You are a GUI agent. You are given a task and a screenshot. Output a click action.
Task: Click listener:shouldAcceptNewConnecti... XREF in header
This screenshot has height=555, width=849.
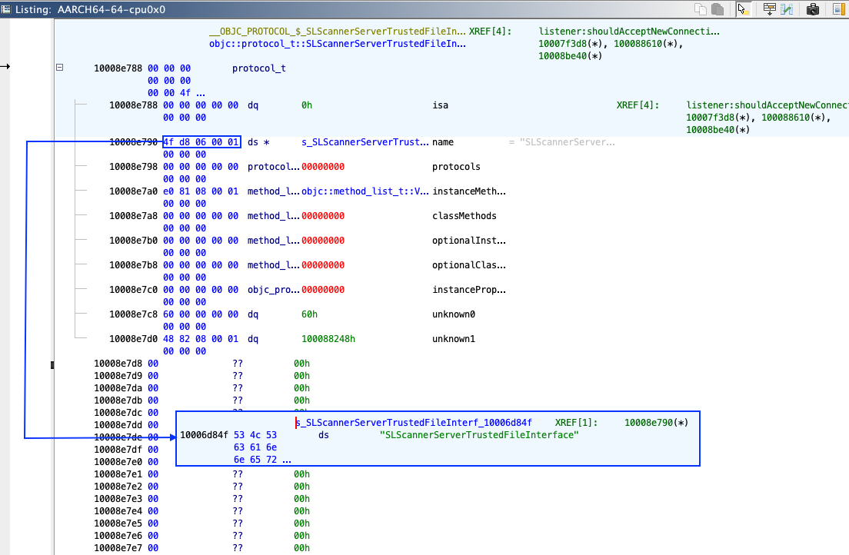click(630, 32)
